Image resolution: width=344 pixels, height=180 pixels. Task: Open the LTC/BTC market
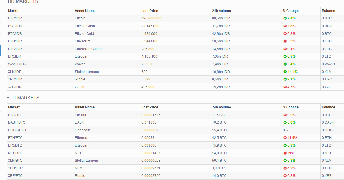point(15,145)
